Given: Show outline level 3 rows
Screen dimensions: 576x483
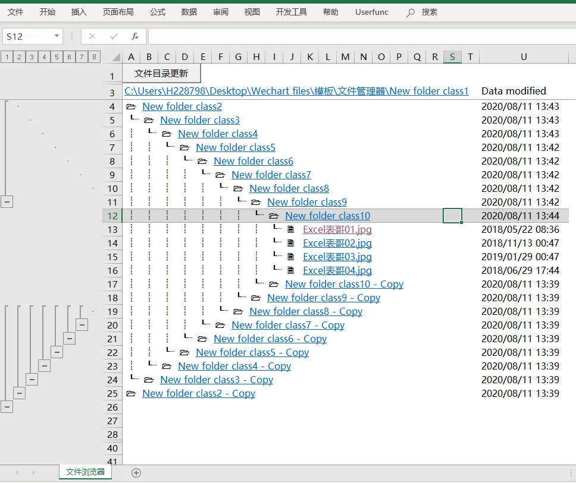Looking at the screenshot, I should point(32,57).
